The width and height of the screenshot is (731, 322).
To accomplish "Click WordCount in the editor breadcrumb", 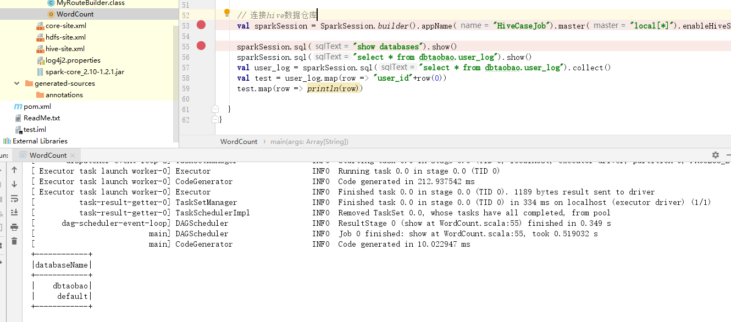I will pyautogui.click(x=239, y=142).
